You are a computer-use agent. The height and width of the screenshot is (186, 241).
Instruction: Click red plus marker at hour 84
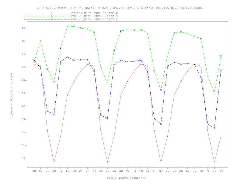coord(221,136)
